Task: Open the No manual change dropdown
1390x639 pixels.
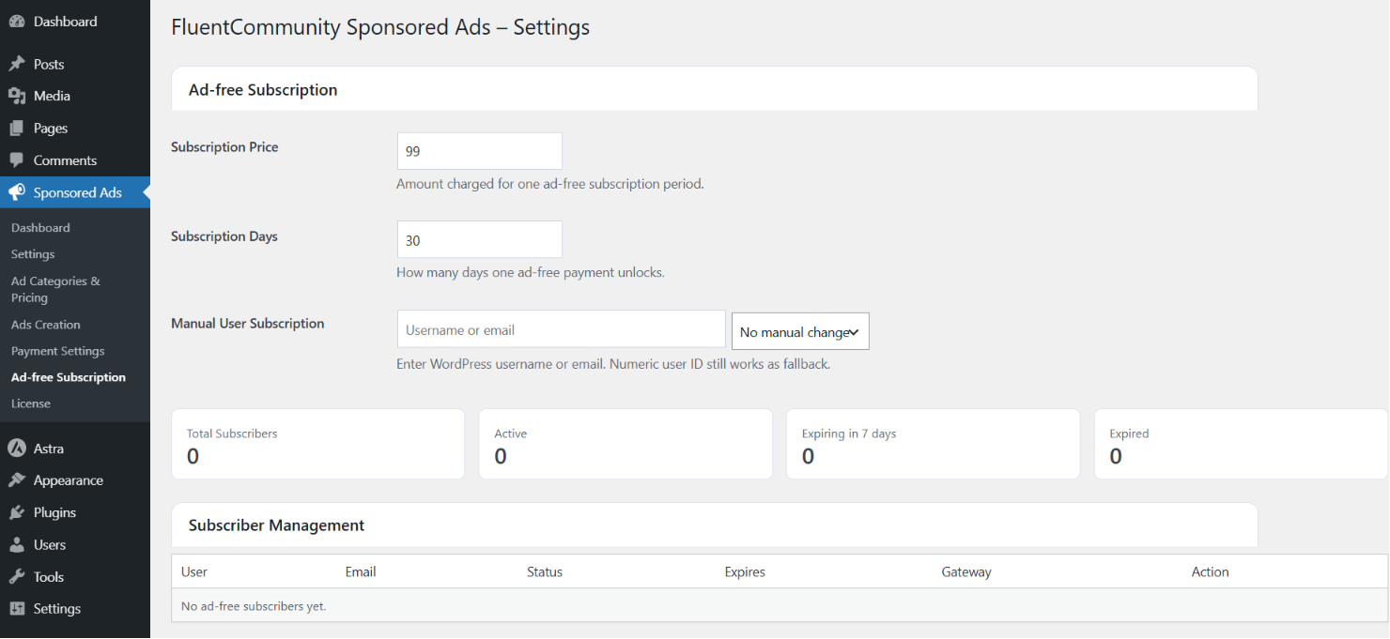Action: (800, 331)
